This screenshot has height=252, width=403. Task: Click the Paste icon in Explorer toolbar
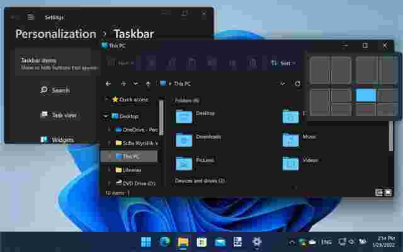pyautogui.click(x=191, y=63)
